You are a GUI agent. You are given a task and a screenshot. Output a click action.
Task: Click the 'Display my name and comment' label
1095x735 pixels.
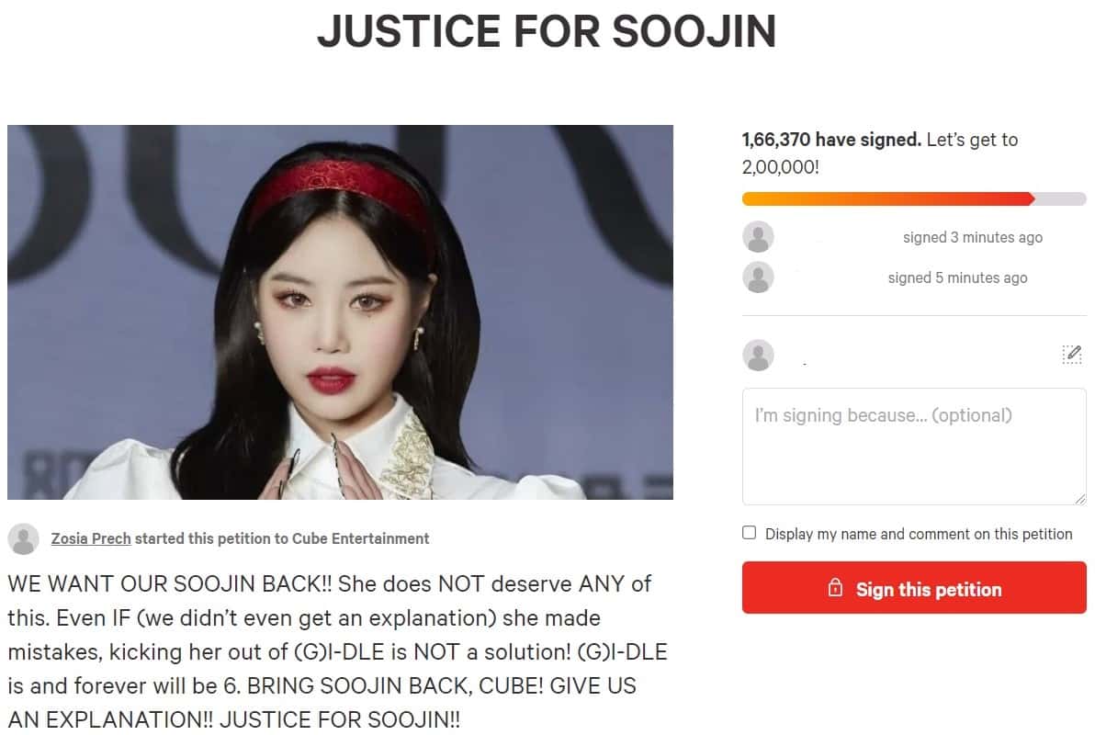[x=919, y=534]
